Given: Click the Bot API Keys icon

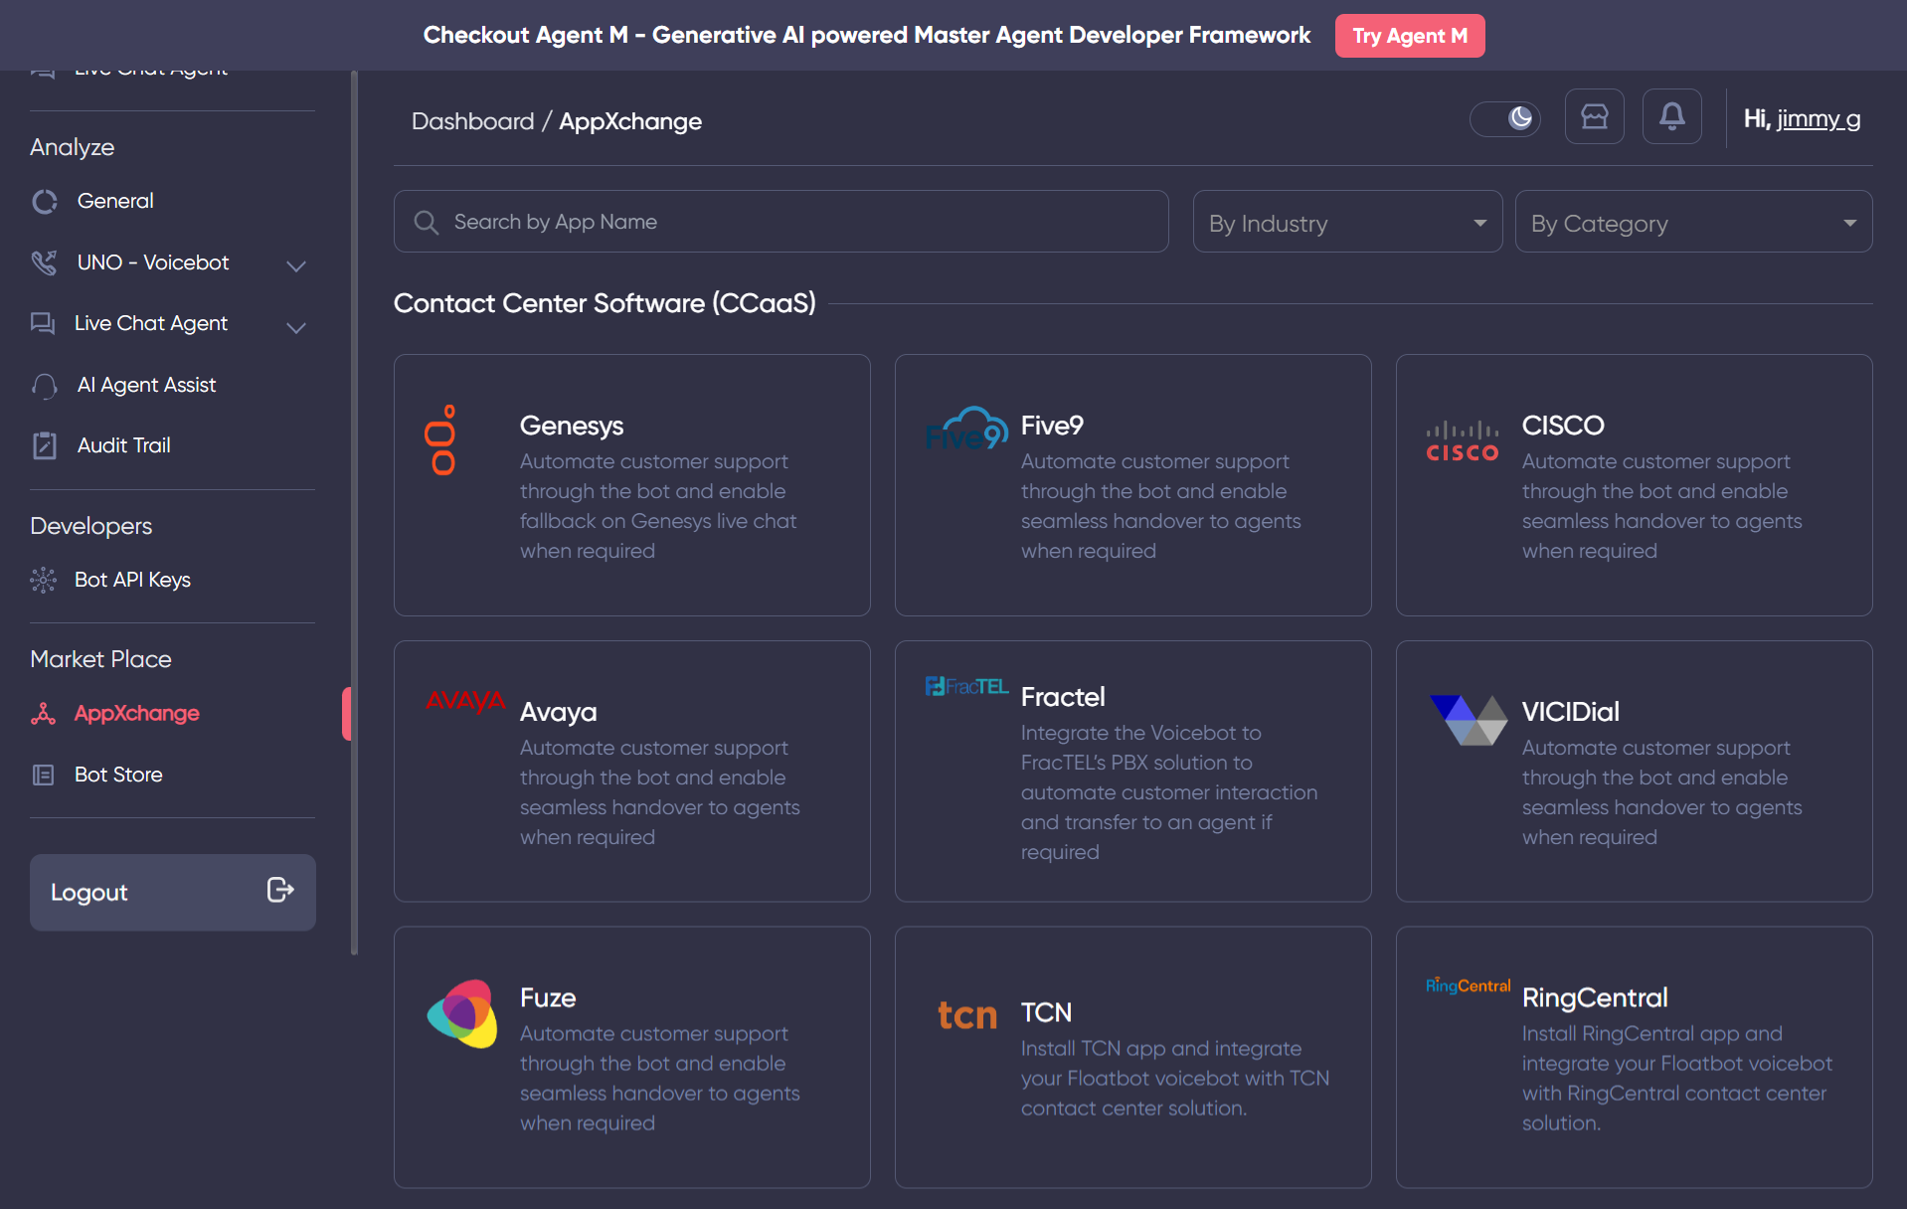Looking at the screenshot, I should click(43, 580).
